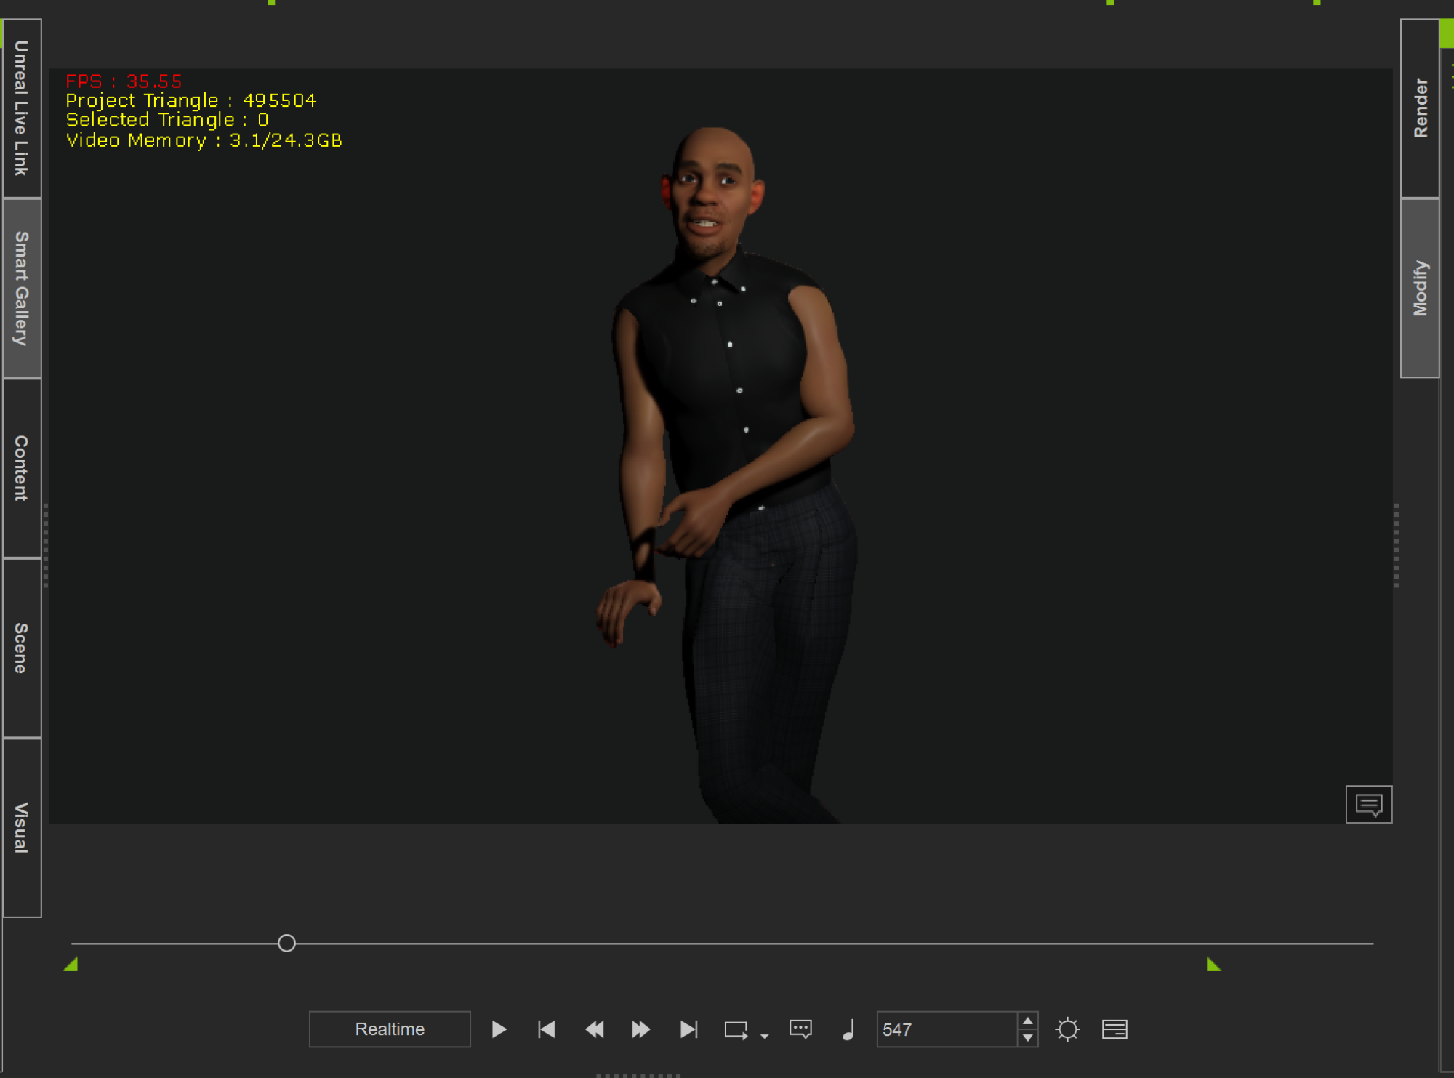The width and height of the screenshot is (1454, 1078).
Task: Step forward one frame
Action: tap(640, 1029)
